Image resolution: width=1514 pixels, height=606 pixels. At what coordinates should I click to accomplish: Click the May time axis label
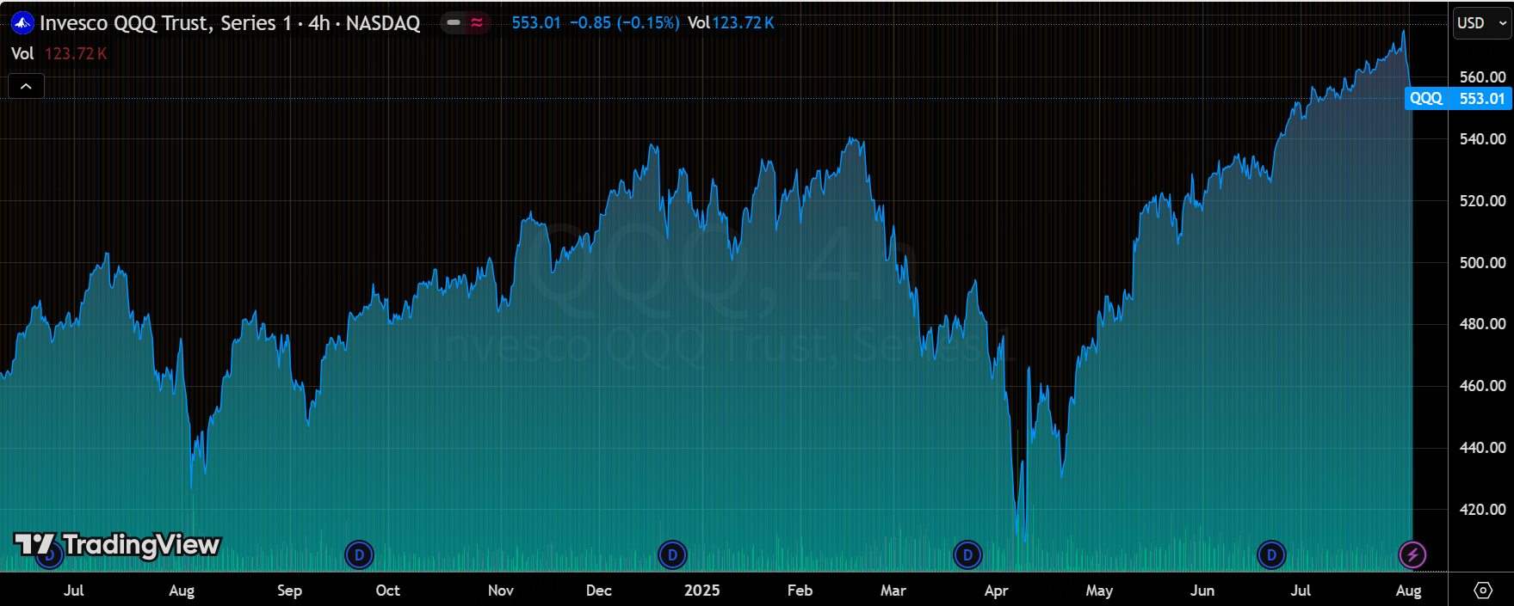[1099, 591]
